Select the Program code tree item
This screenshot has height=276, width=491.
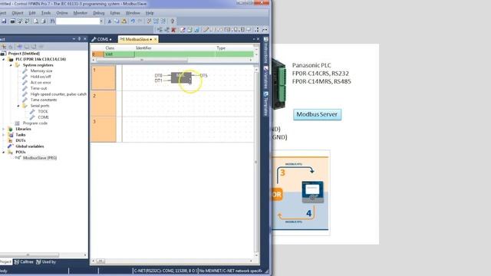[35, 123]
